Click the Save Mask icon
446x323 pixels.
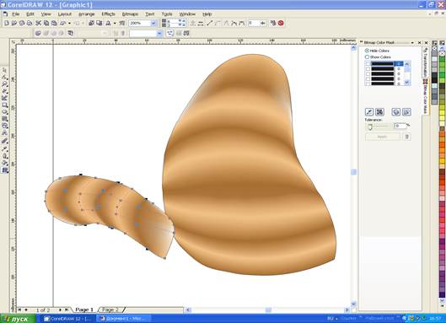[396, 112]
